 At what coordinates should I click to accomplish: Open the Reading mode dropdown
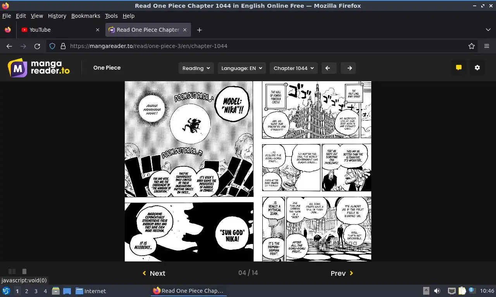196,68
